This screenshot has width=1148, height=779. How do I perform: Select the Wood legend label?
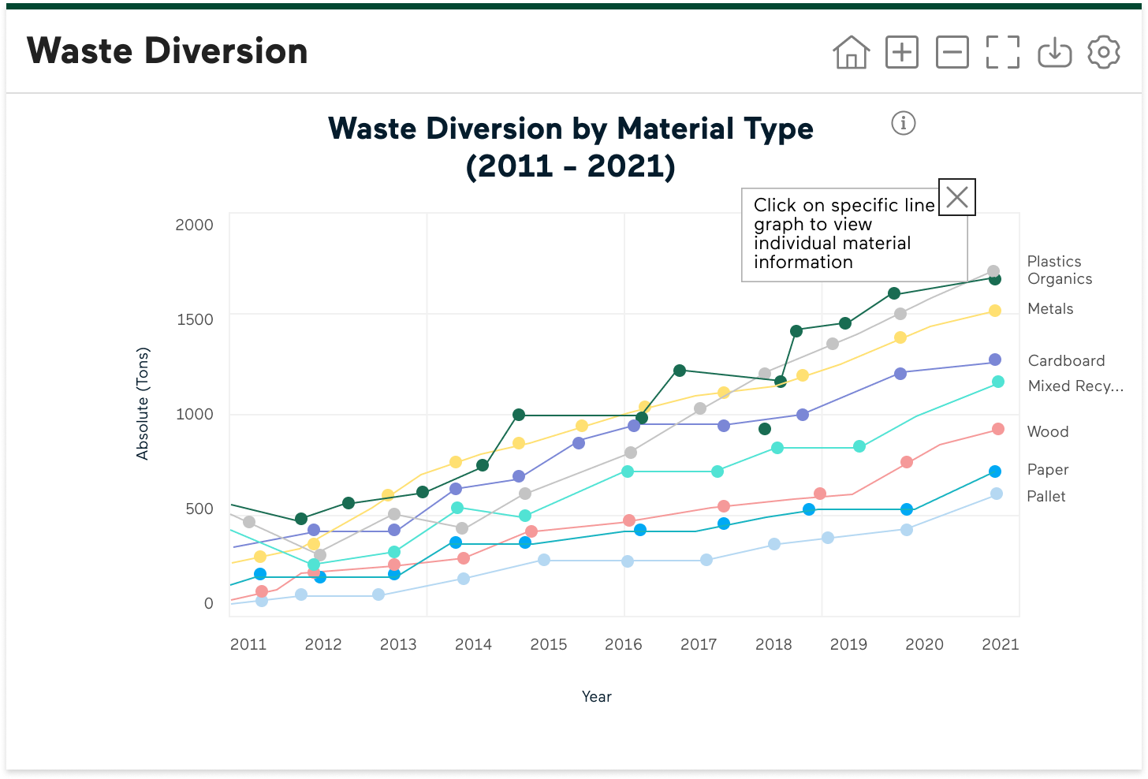pyautogui.click(x=1048, y=432)
